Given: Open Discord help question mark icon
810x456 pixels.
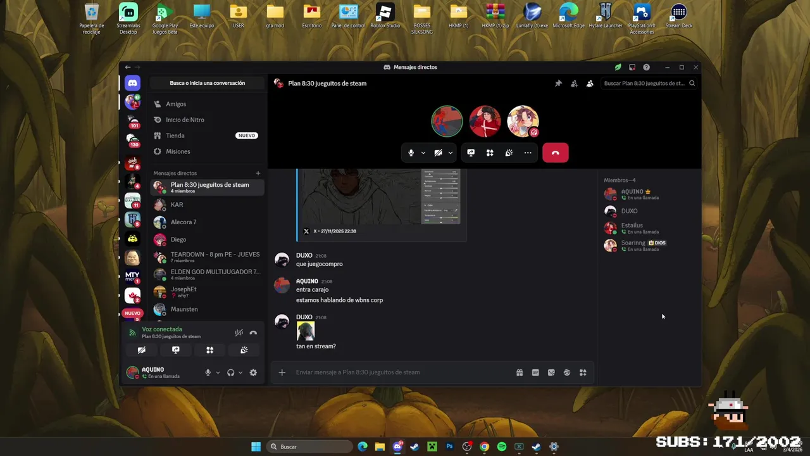Looking at the screenshot, I should [x=646, y=67].
